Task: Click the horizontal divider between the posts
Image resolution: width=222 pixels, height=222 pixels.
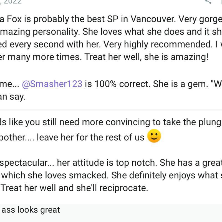Action: pos(111,110)
